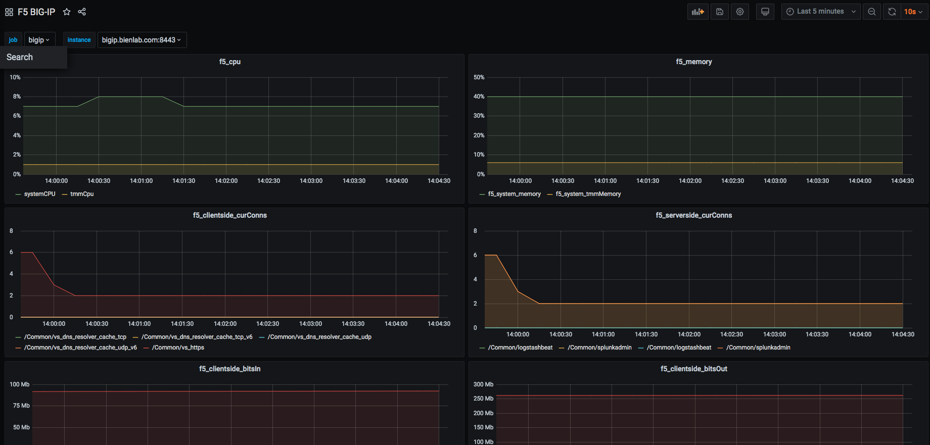Open the f5_clientside_curConns panel title menu

click(229, 215)
